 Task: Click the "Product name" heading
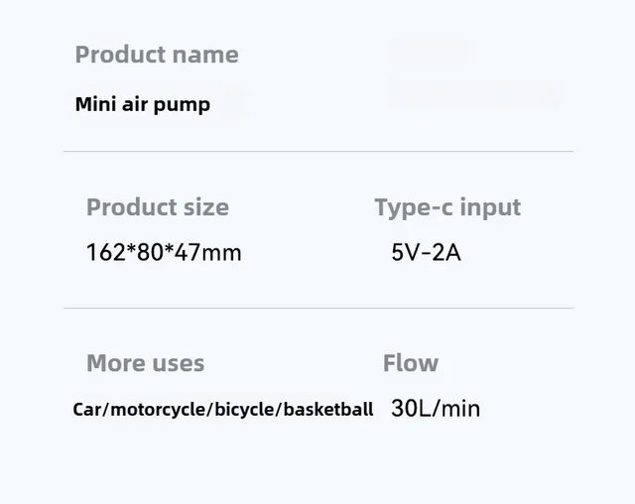coord(157,55)
